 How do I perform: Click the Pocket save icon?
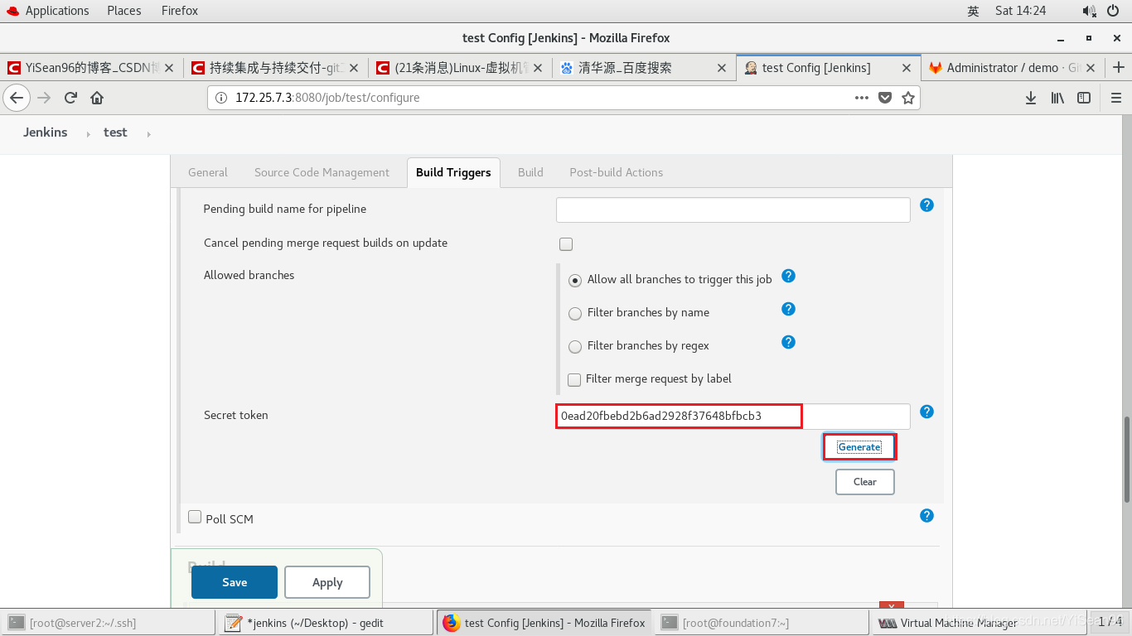(x=885, y=98)
